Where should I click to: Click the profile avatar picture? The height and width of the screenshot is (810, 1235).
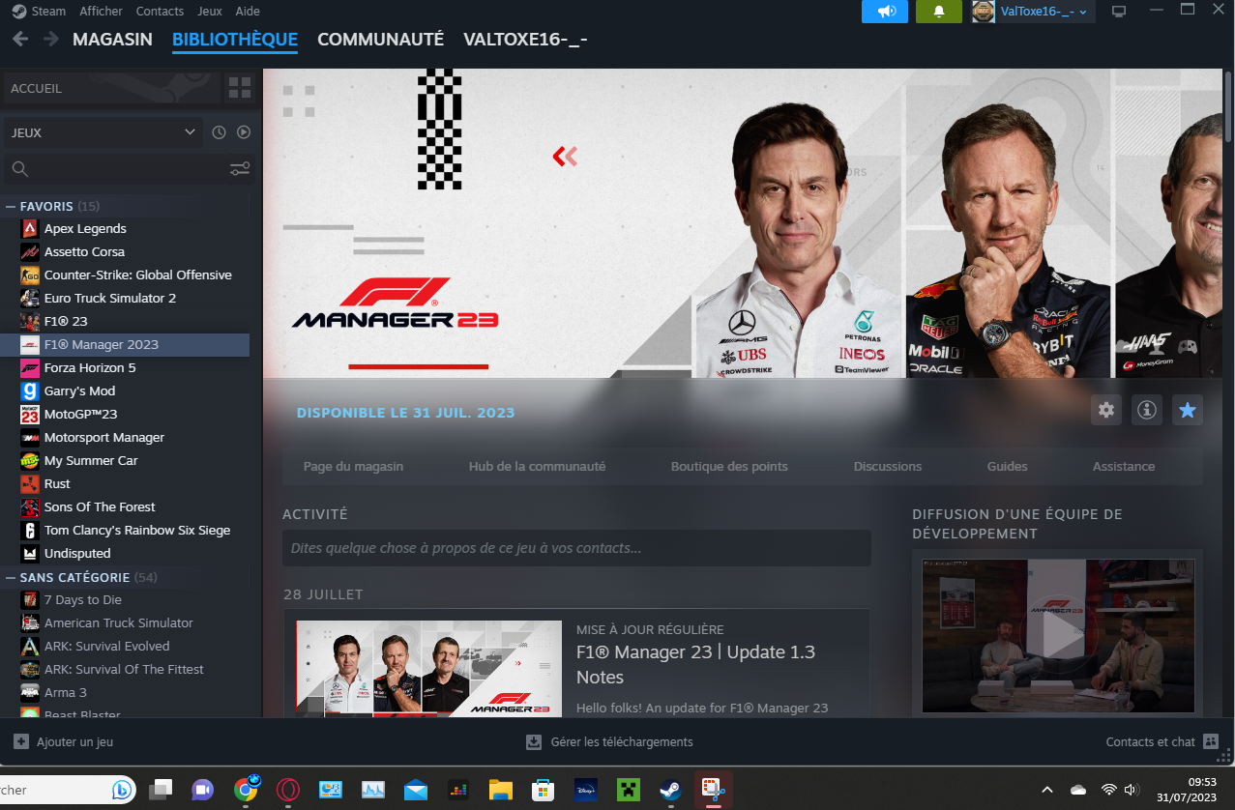(984, 12)
